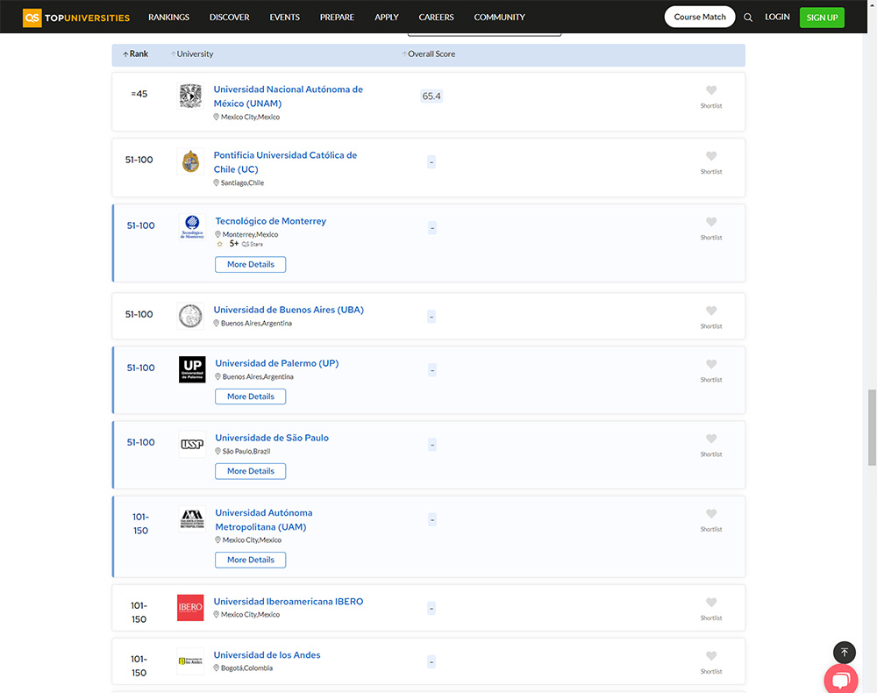The image size is (877, 693).
Task: Open More Details for Universidade de São Paulo
Action: coord(251,472)
